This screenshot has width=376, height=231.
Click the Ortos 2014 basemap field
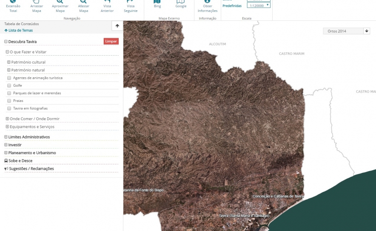(x=343, y=31)
